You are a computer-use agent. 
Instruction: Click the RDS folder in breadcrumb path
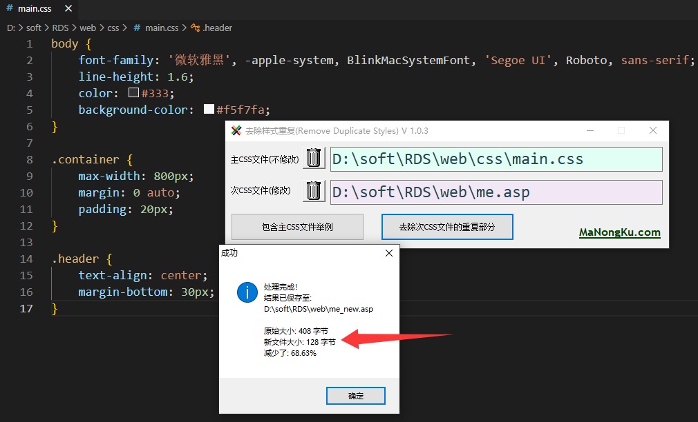pos(62,28)
